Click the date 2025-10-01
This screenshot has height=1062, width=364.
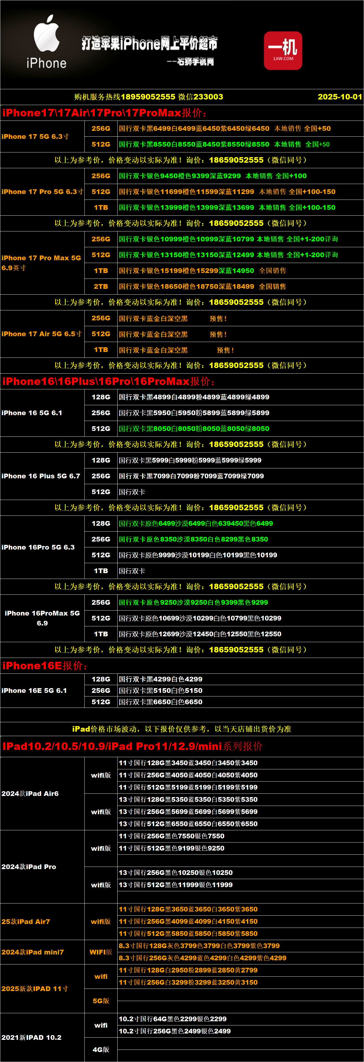pos(339,97)
